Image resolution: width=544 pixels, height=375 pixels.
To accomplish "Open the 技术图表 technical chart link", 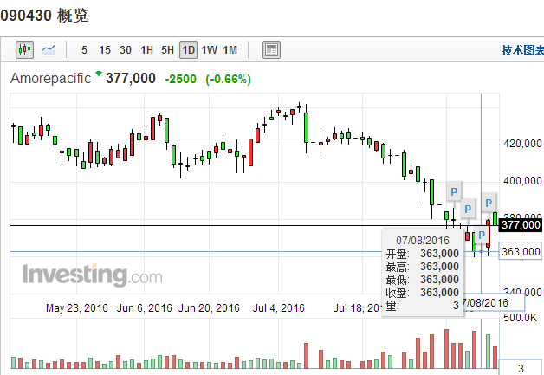I will (x=522, y=50).
